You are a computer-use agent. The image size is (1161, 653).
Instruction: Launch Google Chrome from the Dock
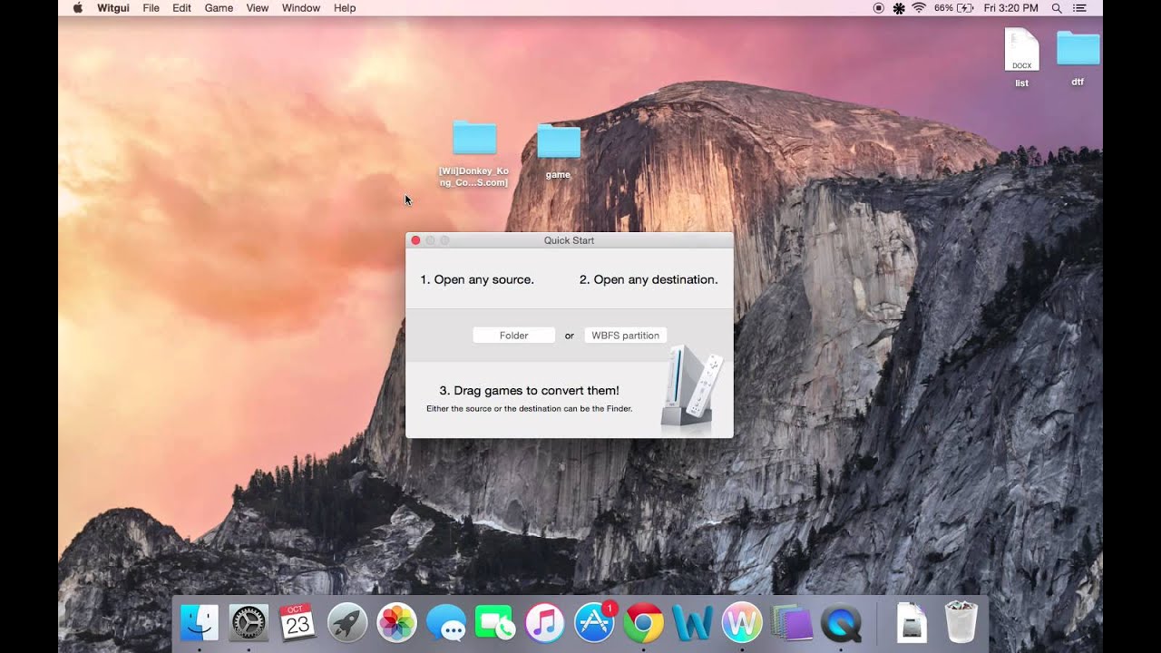pyautogui.click(x=643, y=623)
